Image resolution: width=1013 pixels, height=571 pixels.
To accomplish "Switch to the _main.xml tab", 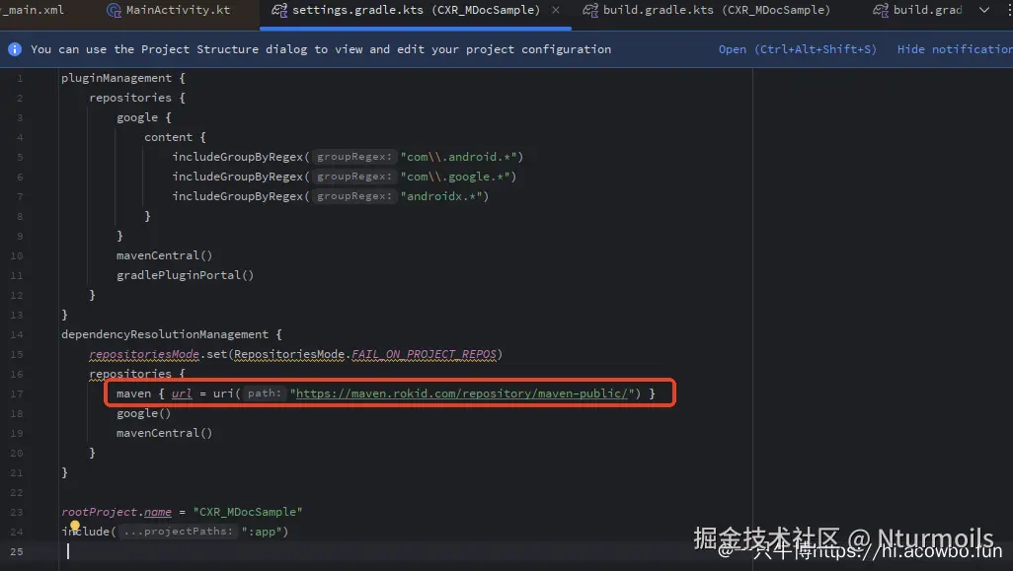I will [33, 10].
